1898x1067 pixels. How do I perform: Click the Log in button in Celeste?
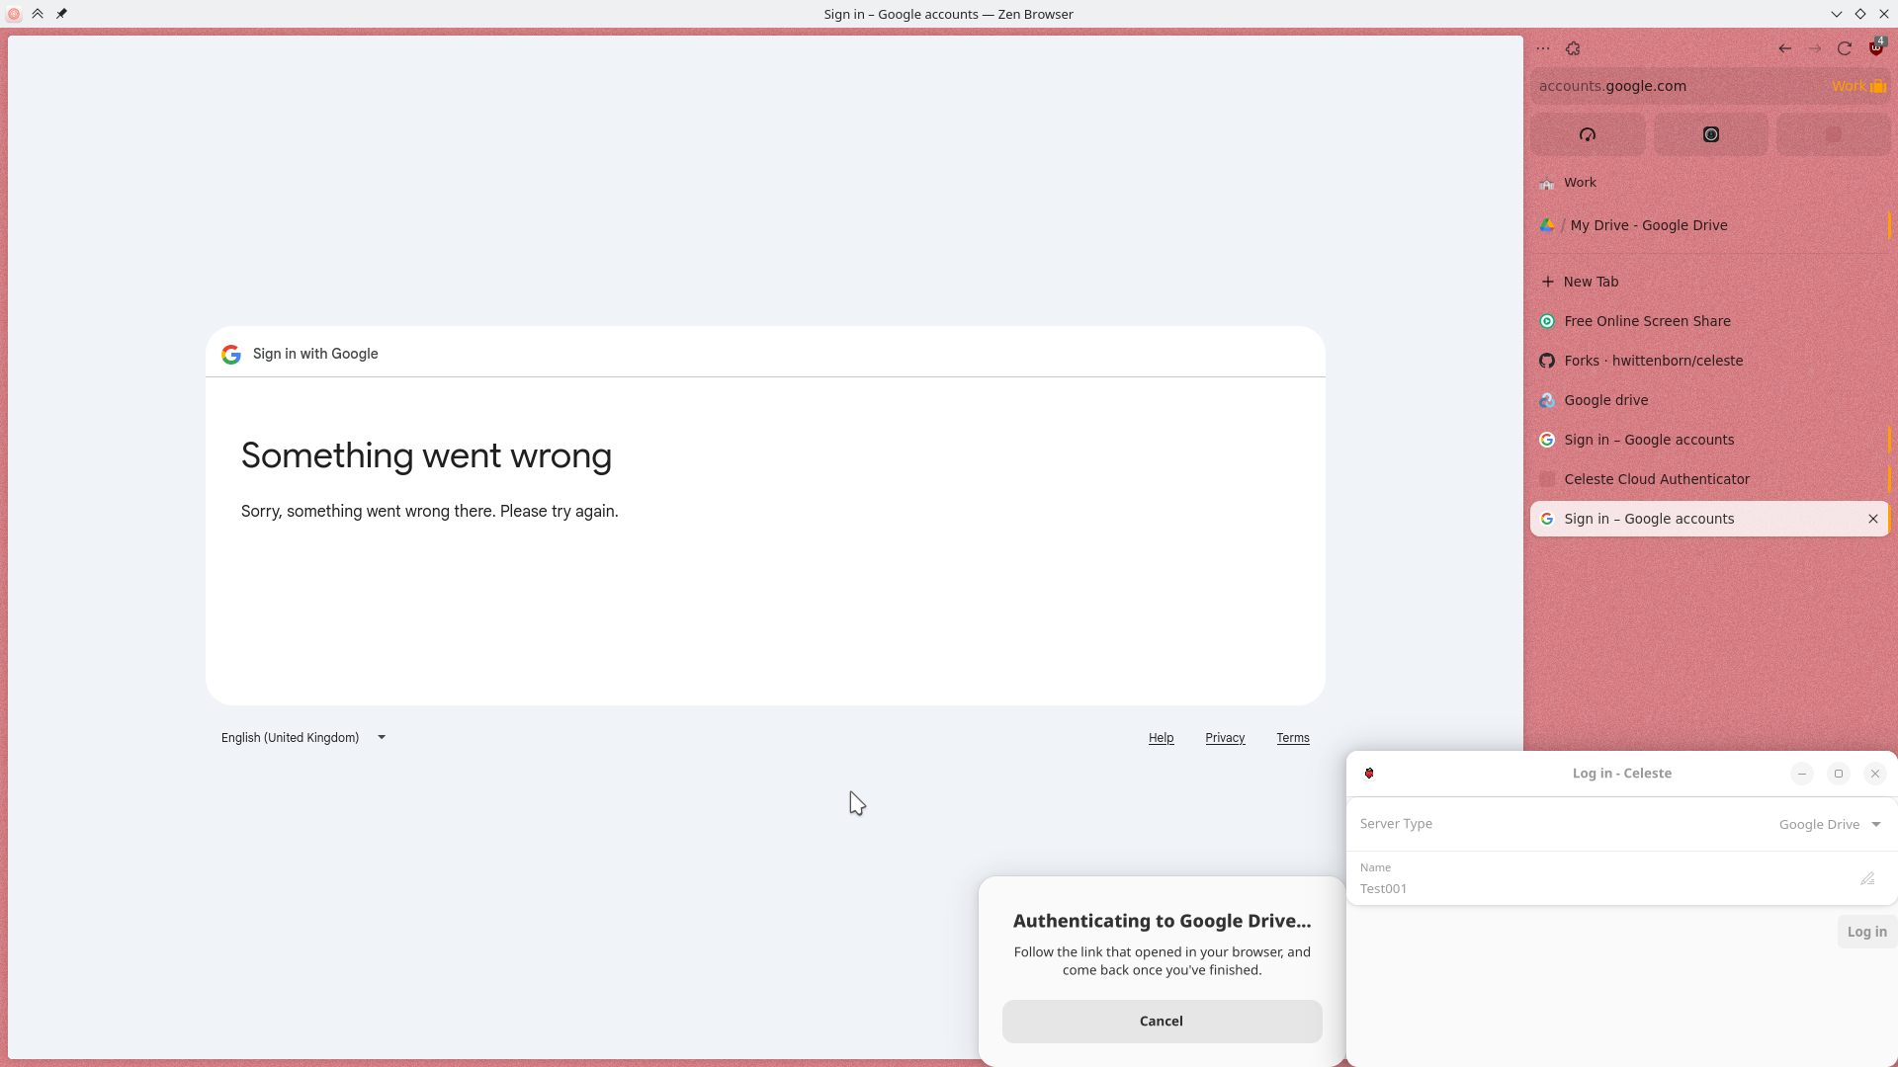1866,931
